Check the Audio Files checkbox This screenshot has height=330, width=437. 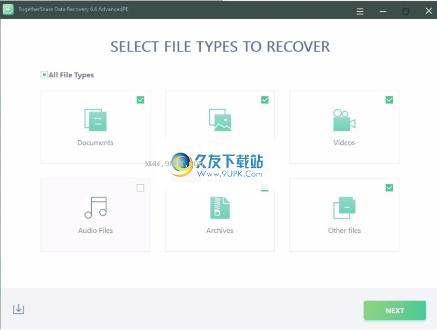(x=141, y=188)
